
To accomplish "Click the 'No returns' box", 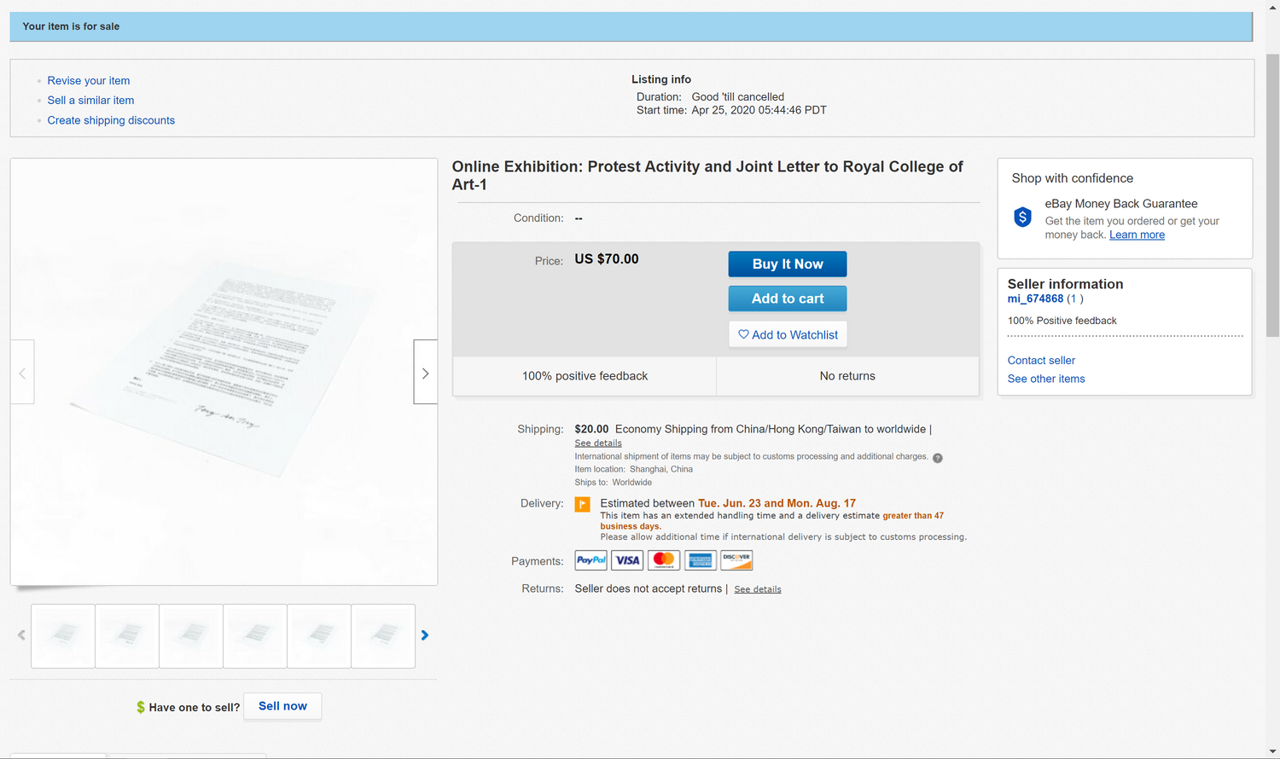I will 847,376.
